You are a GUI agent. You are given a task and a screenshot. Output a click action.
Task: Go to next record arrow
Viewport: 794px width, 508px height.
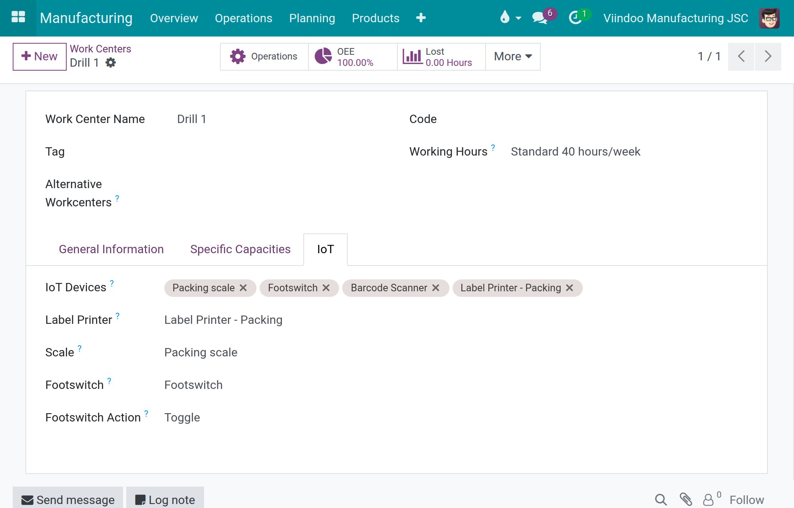pyautogui.click(x=768, y=57)
